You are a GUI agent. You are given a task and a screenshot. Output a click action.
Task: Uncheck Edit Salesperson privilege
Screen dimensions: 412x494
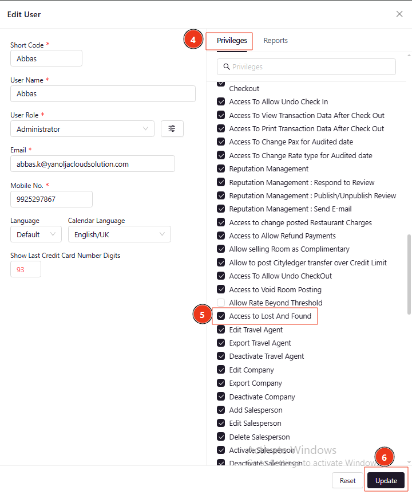tap(221, 423)
